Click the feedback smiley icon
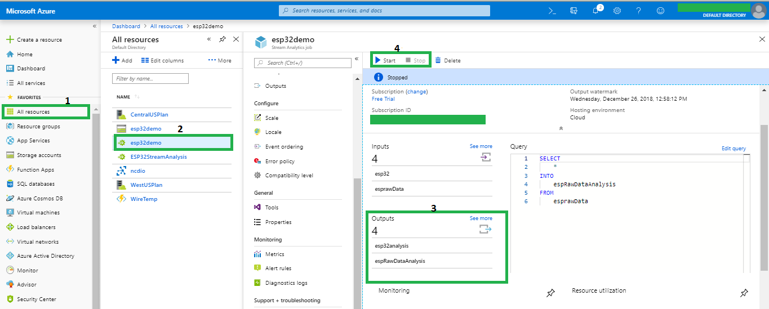The height and width of the screenshot is (309, 769). point(660,10)
